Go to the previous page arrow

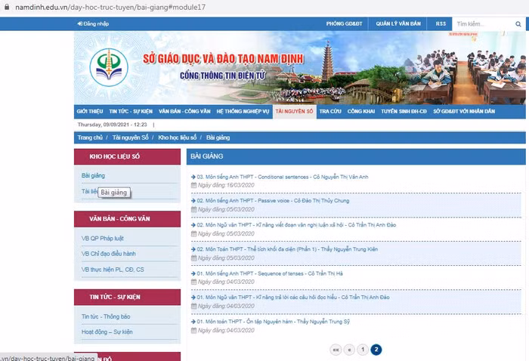point(349,350)
